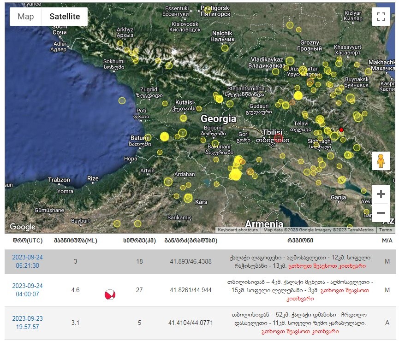Open 2023-09-23 19:57:57 event link
The image size is (399, 341).
(x=28, y=323)
